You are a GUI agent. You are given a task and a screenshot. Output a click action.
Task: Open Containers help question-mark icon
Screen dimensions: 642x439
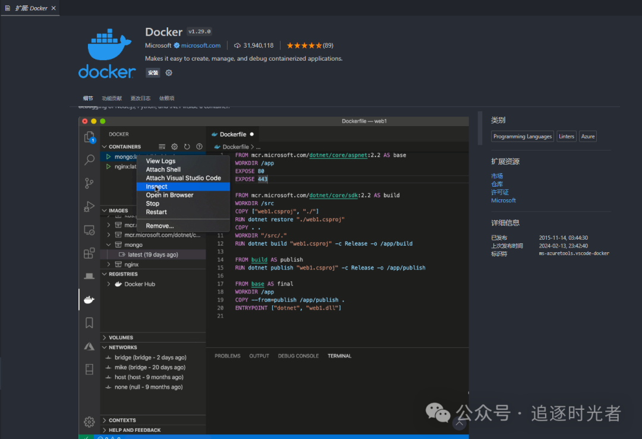click(x=199, y=147)
